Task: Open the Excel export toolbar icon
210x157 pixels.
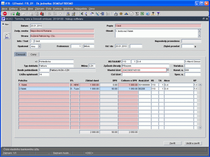Action: point(142,14)
